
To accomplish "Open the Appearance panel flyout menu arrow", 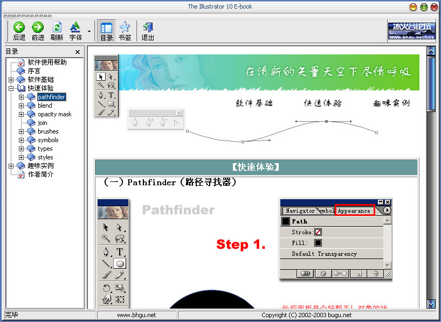I will pos(387,210).
